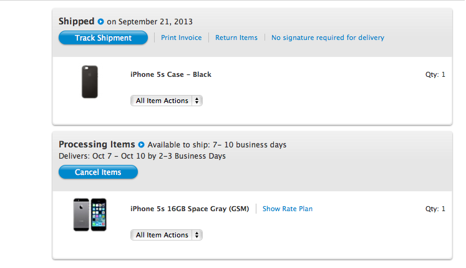
Task: Click the Shipped section heading
Action: point(76,21)
